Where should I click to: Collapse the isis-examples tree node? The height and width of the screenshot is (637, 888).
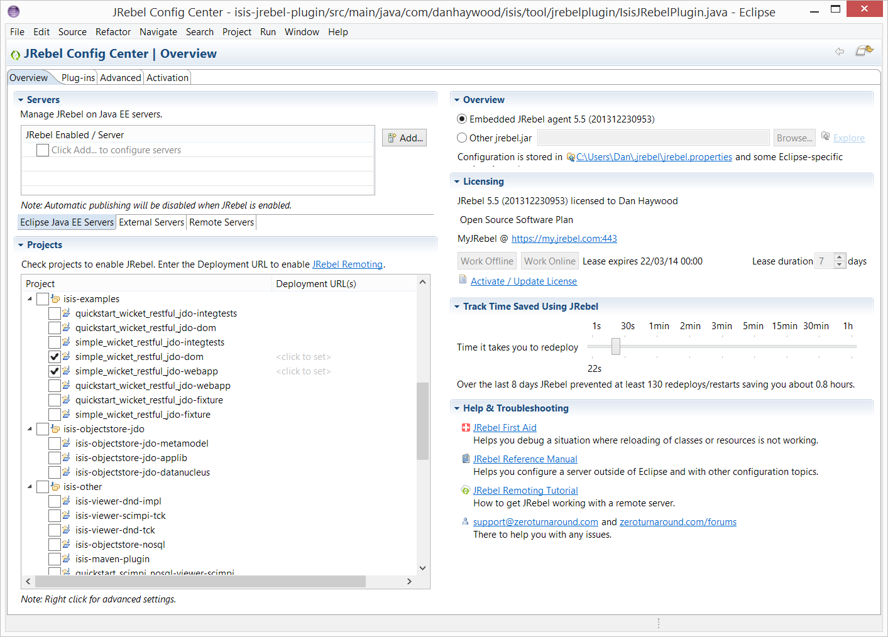(30, 299)
